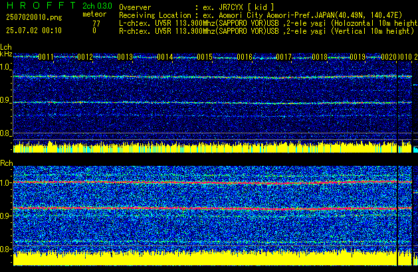
Task: Click the 0.8 frequency label in Lch
Action: 5,133
